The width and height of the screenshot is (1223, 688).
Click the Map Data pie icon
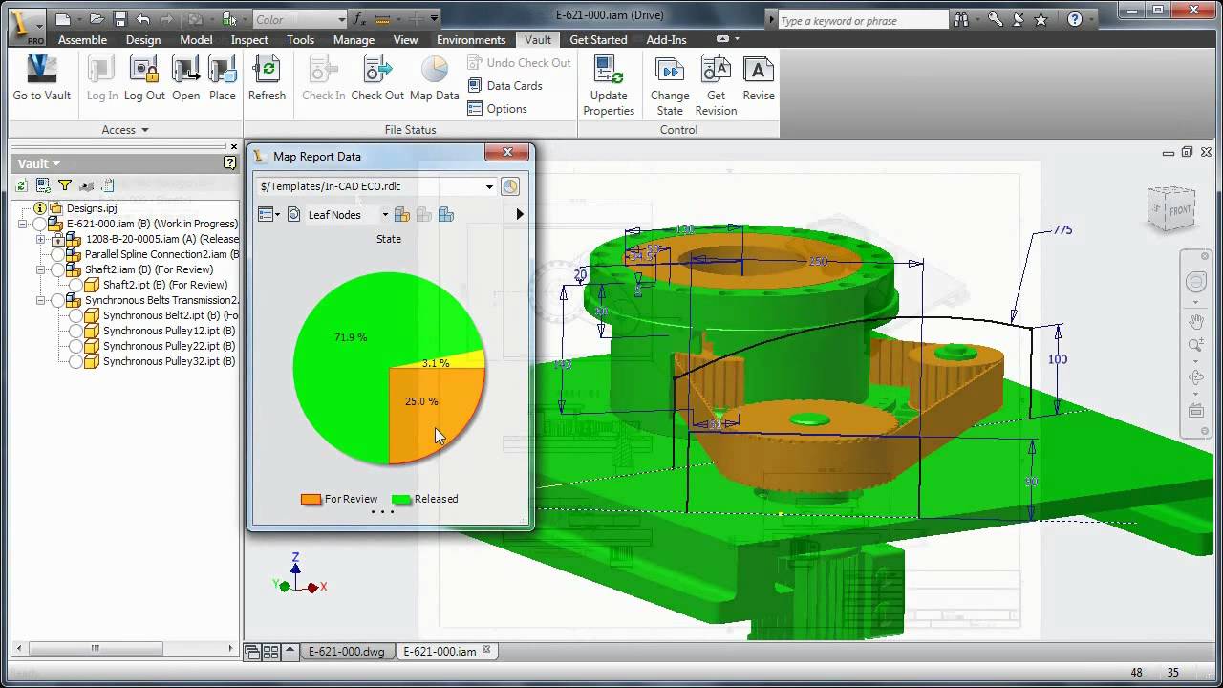click(435, 69)
